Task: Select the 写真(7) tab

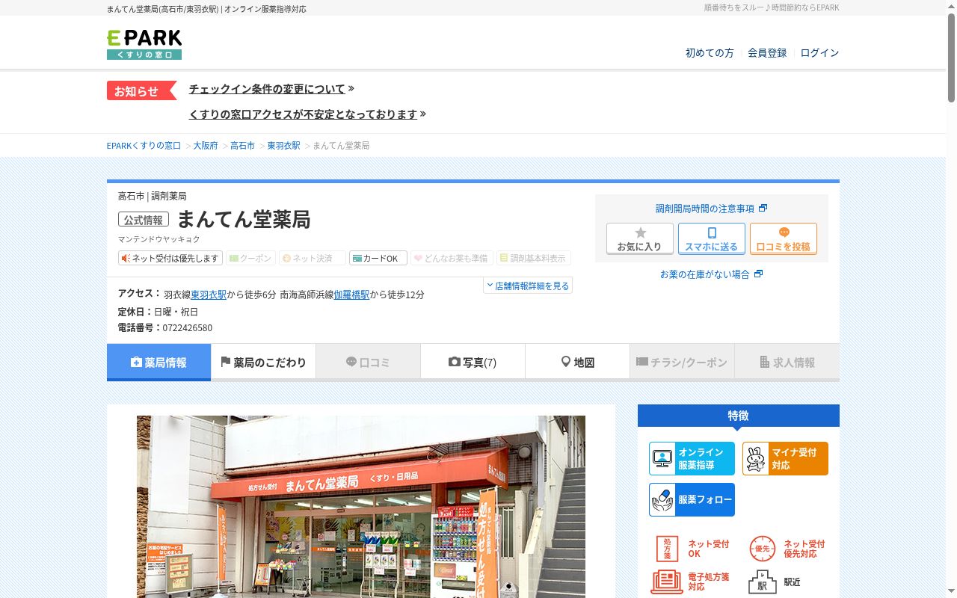Action: point(473,363)
